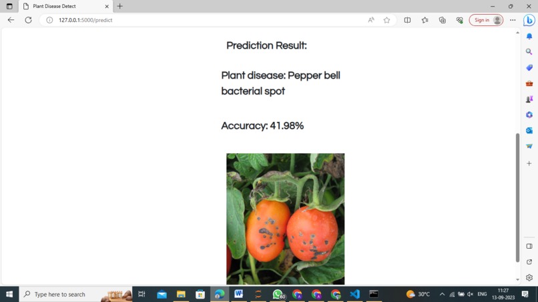The height and width of the screenshot is (302, 538).
Task: Open Outlook in sidebar
Action: [529, 131]
